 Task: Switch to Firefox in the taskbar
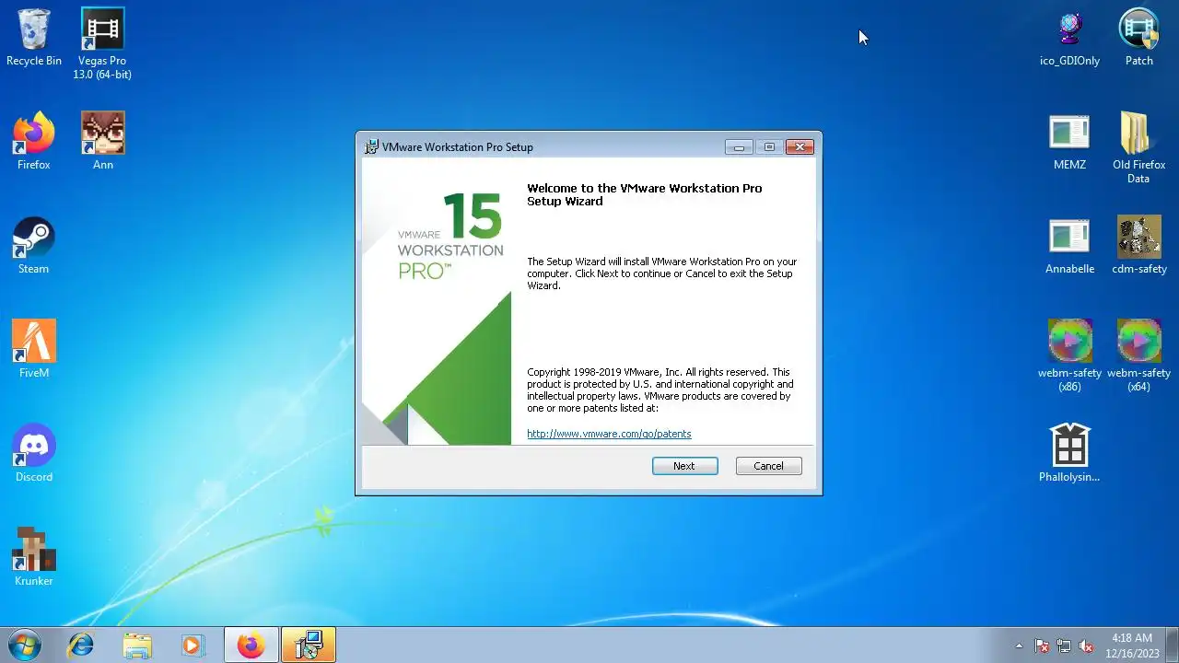pos(251,646)
